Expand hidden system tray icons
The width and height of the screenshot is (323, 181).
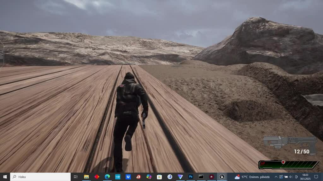[276, 177]
